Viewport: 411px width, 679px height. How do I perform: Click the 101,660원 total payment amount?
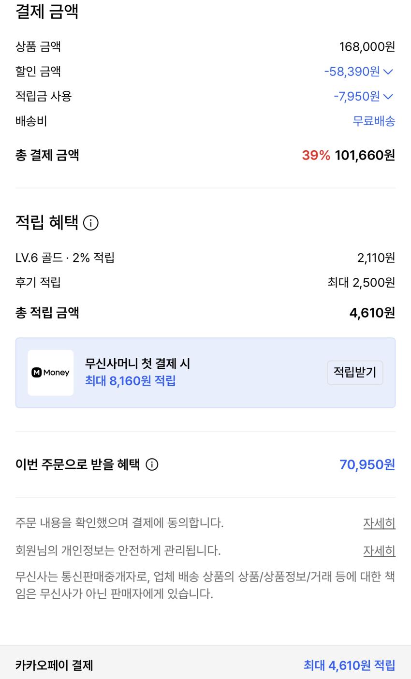[365, 156]
